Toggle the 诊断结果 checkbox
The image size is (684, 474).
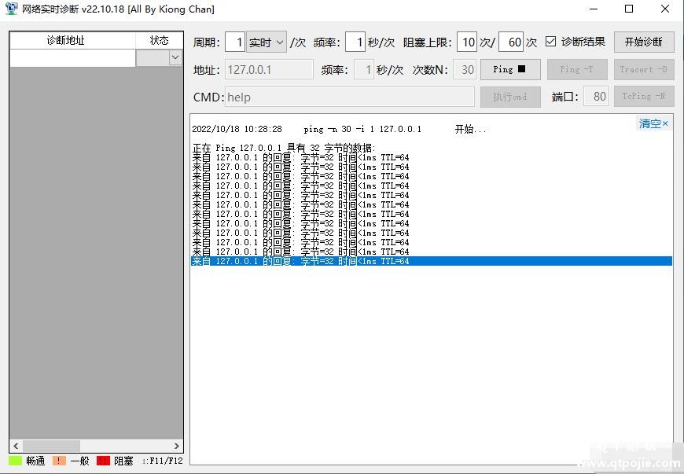tap(551, 42)
